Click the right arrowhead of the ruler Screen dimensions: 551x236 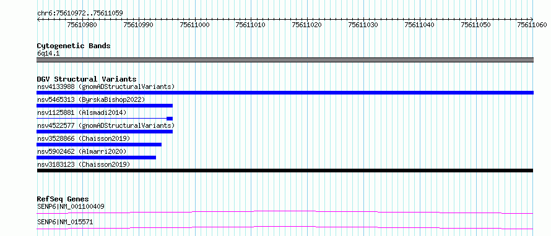(532, 19)
